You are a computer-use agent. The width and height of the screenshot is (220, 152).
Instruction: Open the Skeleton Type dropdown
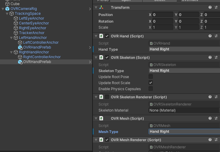tap(184, 71)
